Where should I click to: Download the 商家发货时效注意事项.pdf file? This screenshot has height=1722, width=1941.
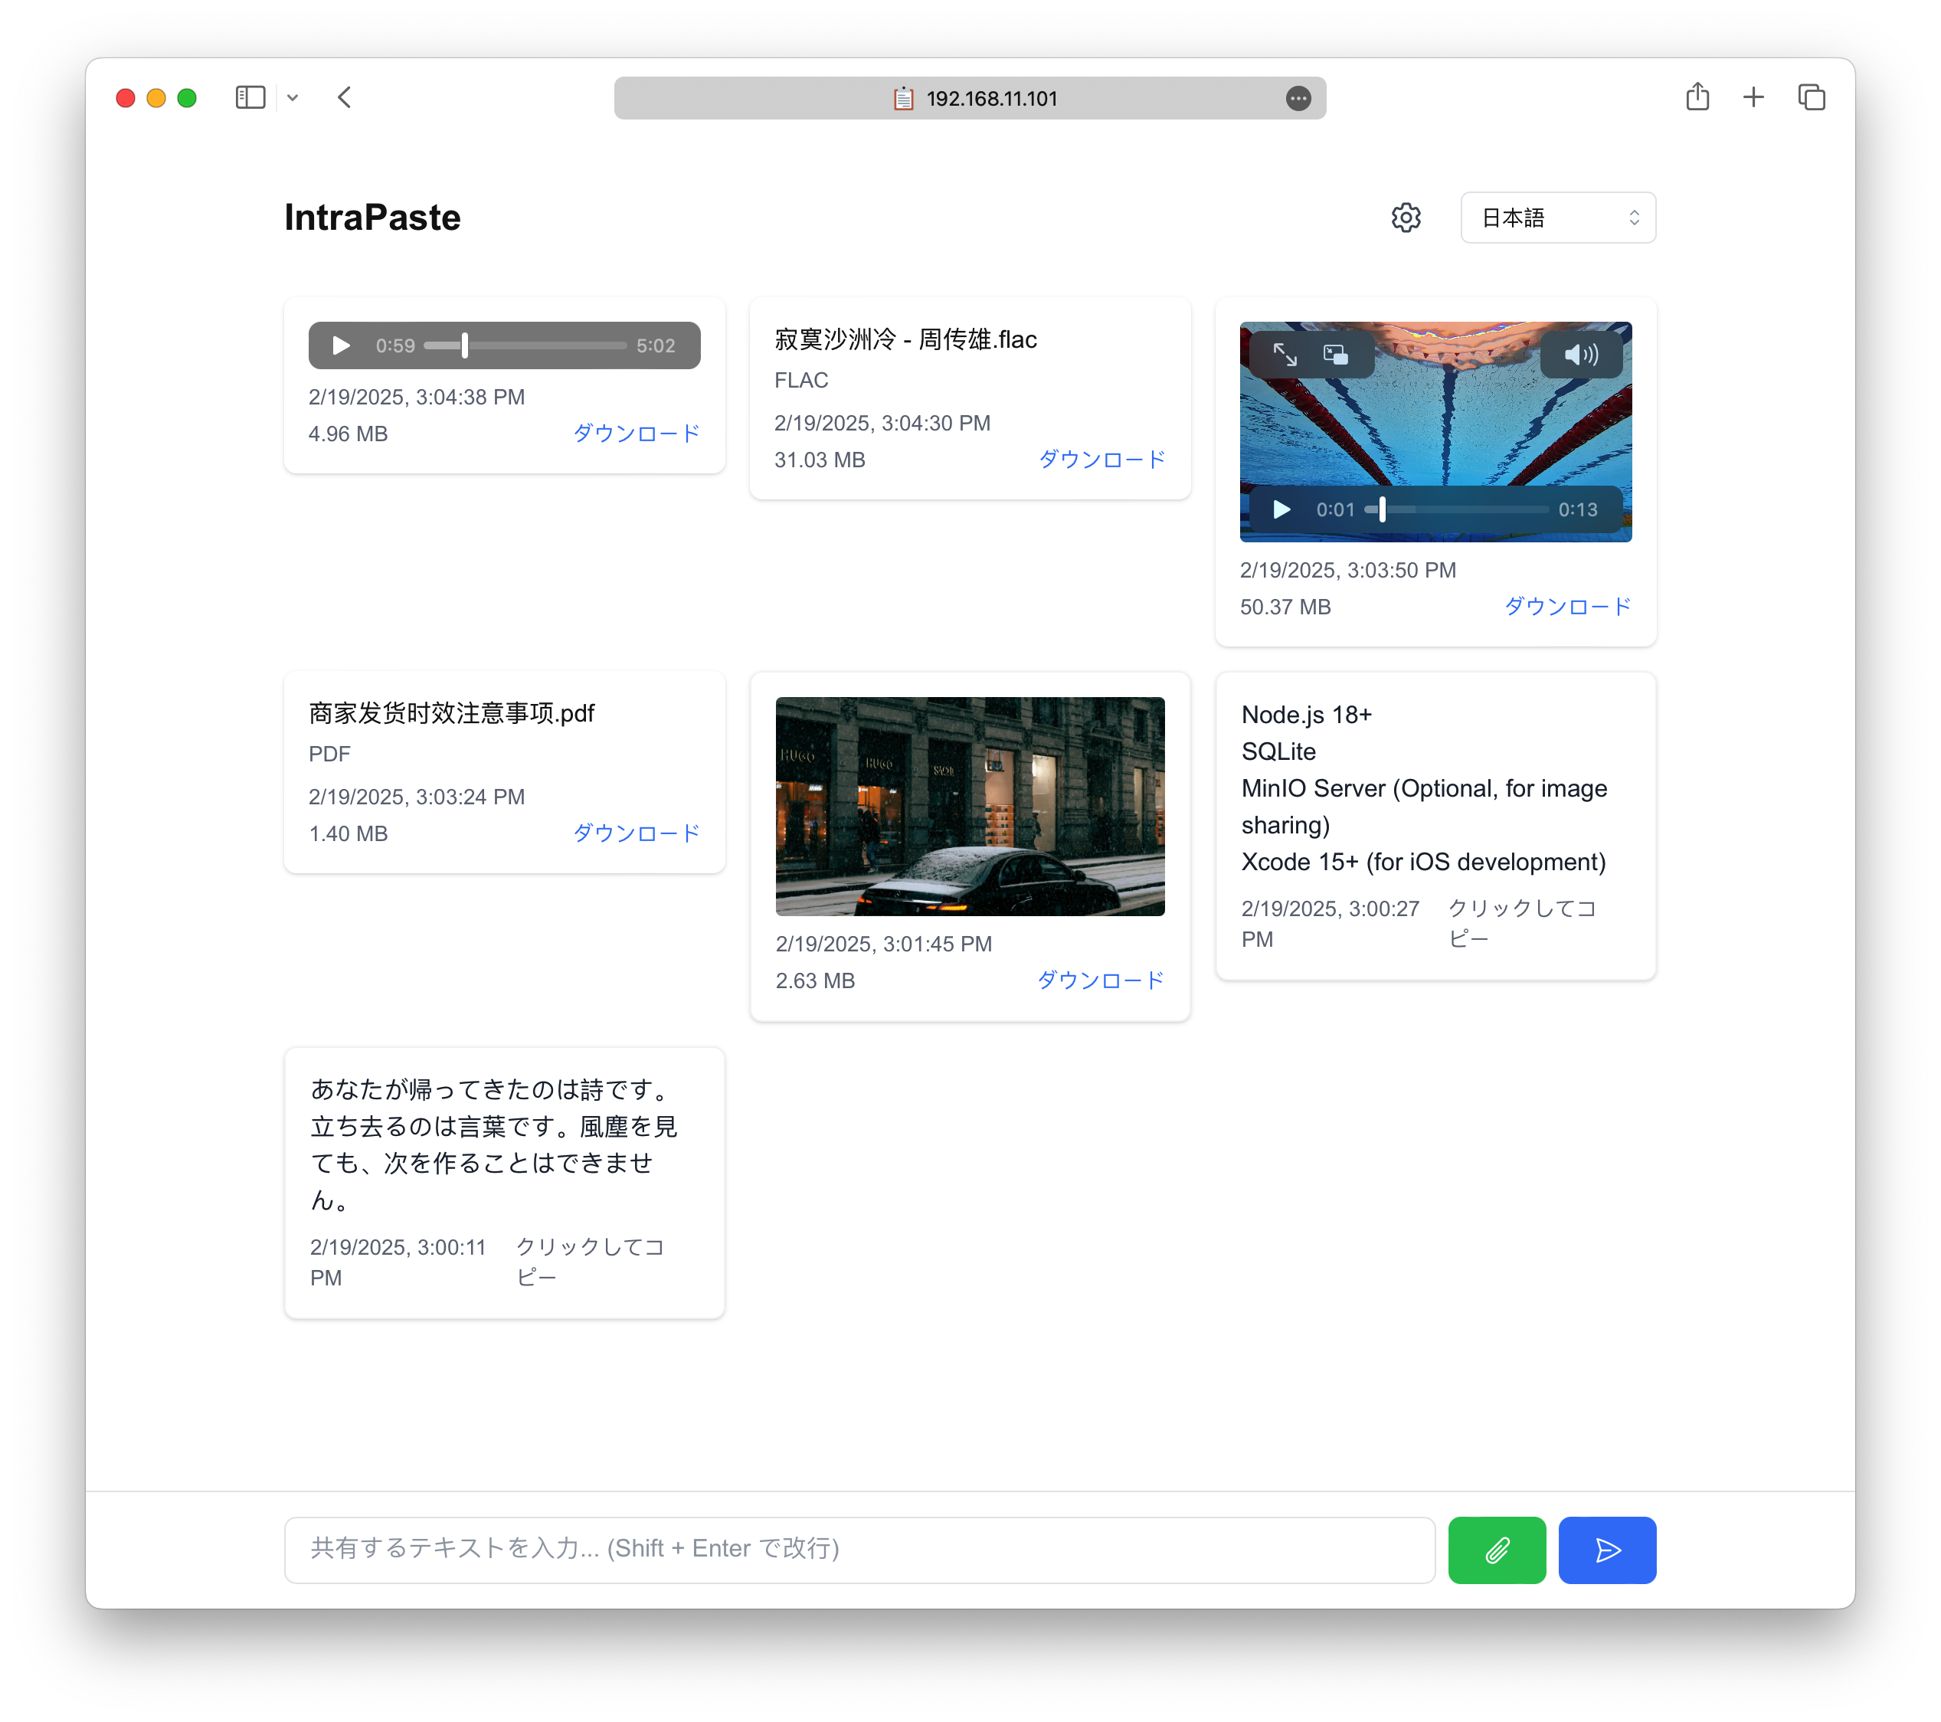[637, 833]
